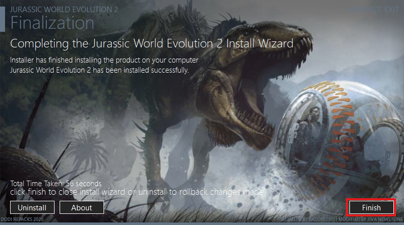Click 'click finish to close install wizard' line
The height and width of the screenshot is (225, 404).
coord(137,192)
